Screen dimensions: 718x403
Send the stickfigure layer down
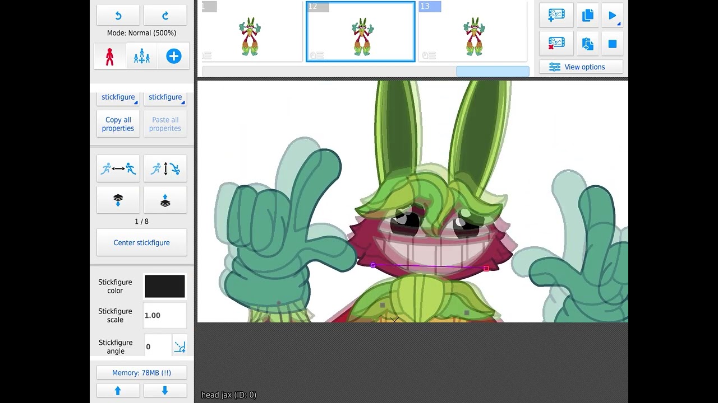coord(118,200)
